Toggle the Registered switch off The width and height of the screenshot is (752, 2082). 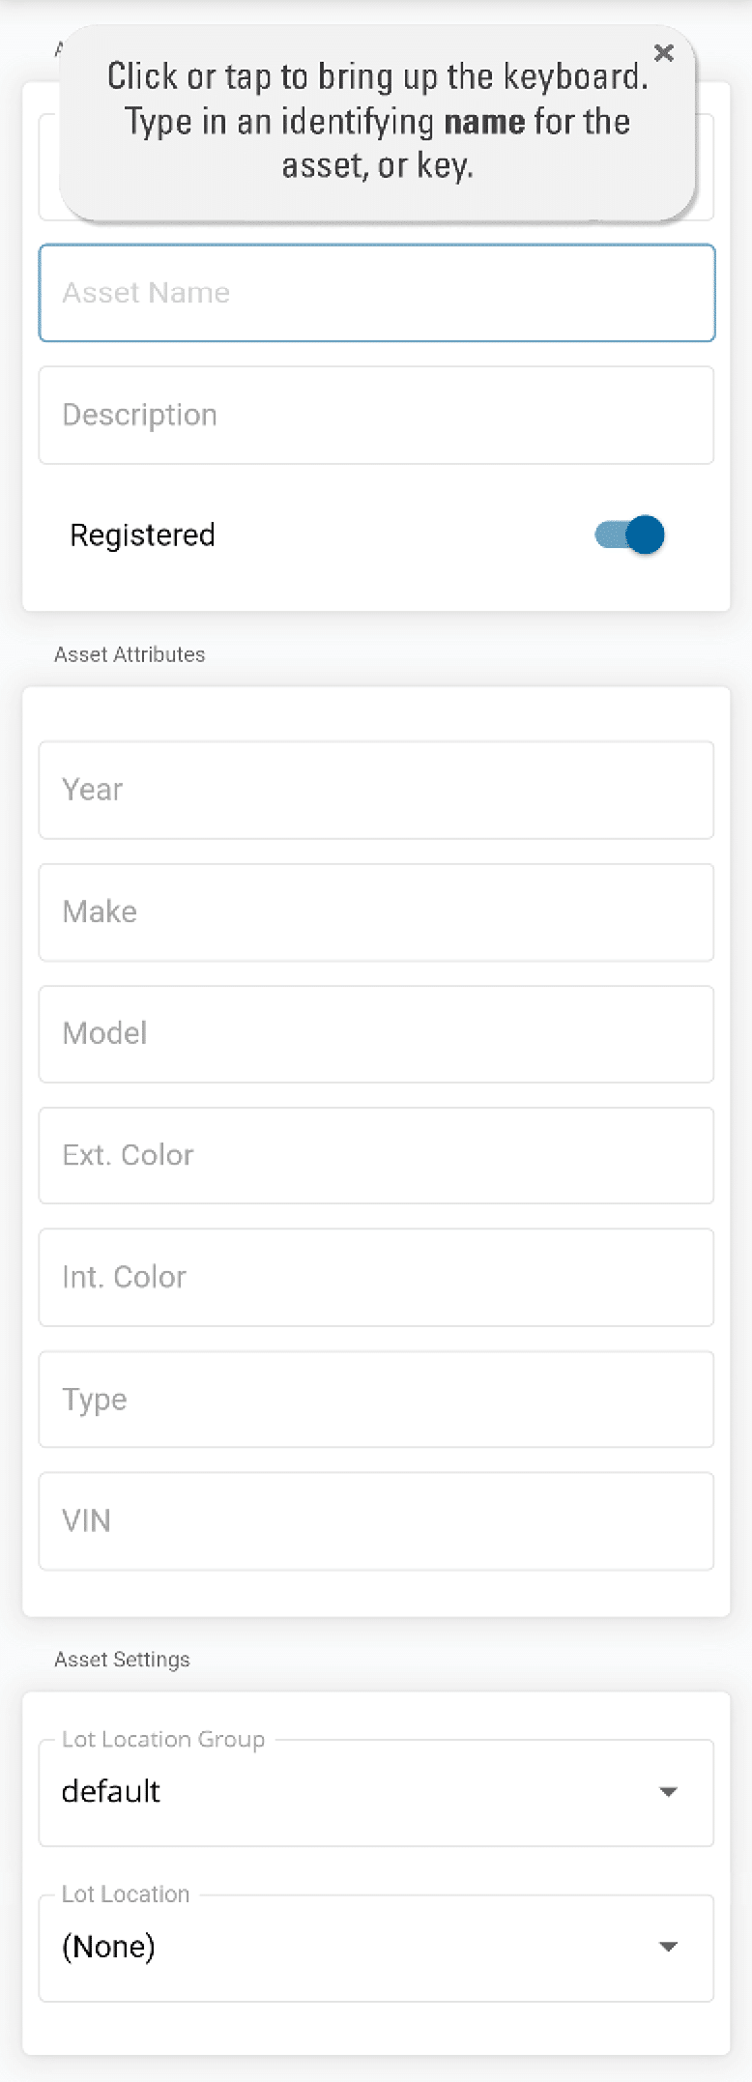coord(630,535)
